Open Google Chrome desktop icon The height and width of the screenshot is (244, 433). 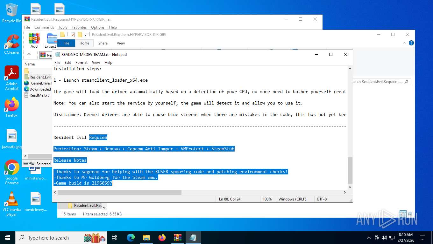coord(12,172)
